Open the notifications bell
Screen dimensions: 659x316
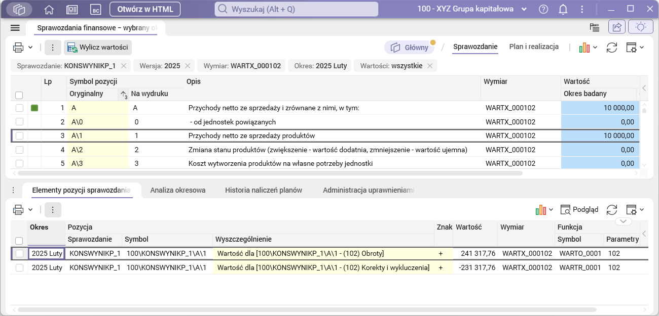563,9
